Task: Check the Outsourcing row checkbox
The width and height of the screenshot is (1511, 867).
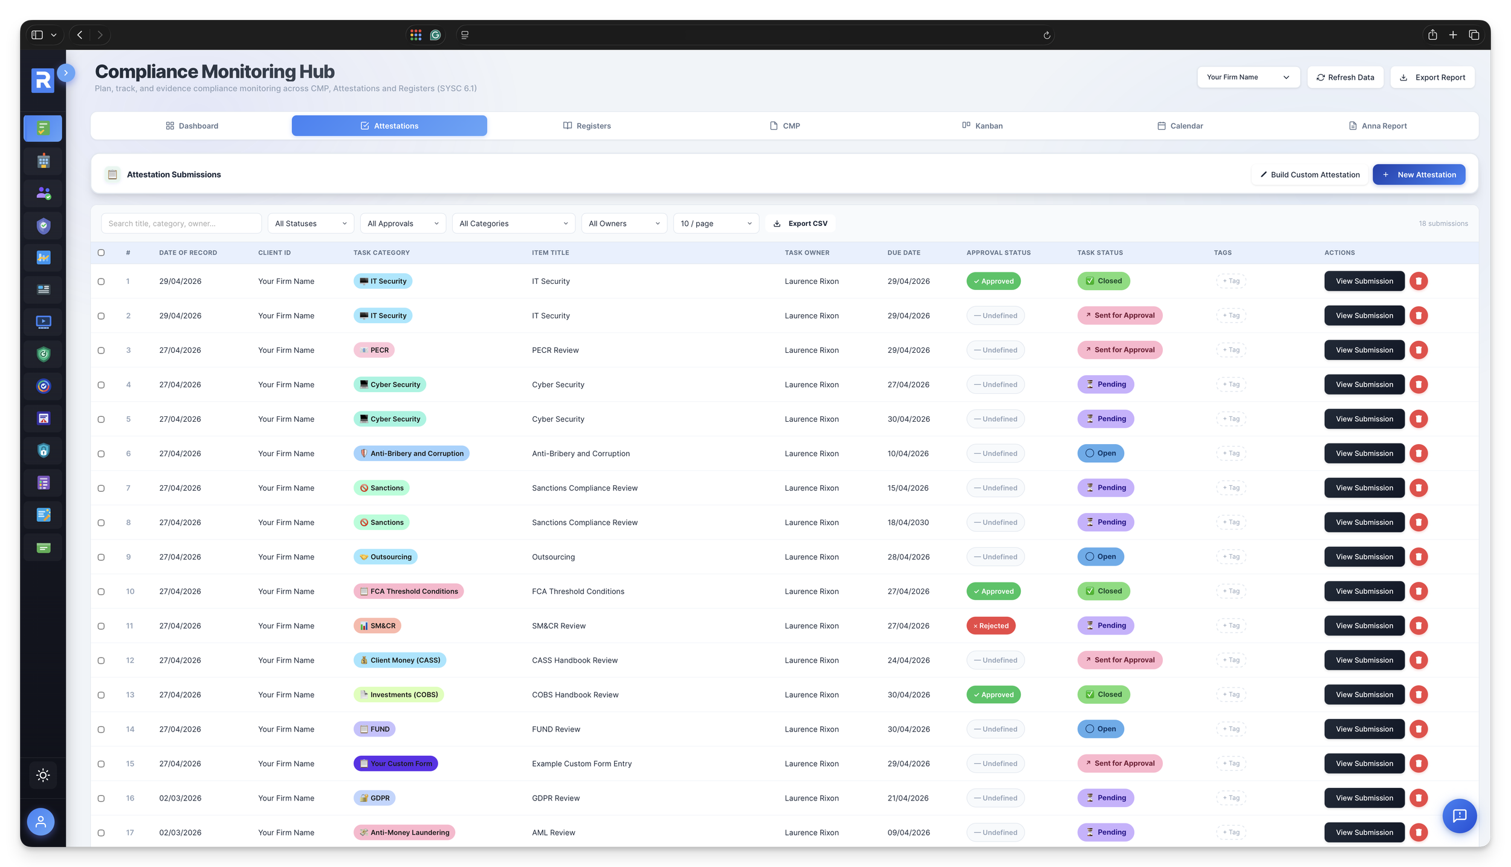Action: pyautogui.click(x=101, y=557)
